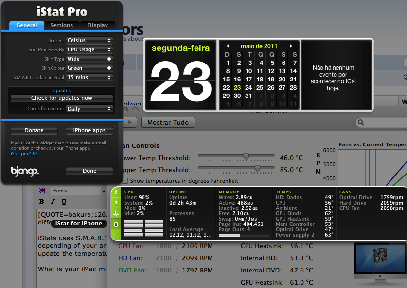Click the 'Page Ins: 404,451' memory row
Image resolution: width=407 pixels, height=288 pixels.
[x=241, y=224]
